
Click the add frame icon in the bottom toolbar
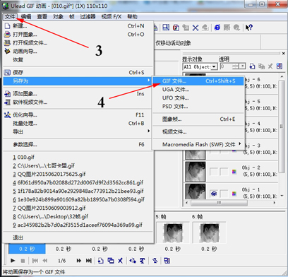101,261
